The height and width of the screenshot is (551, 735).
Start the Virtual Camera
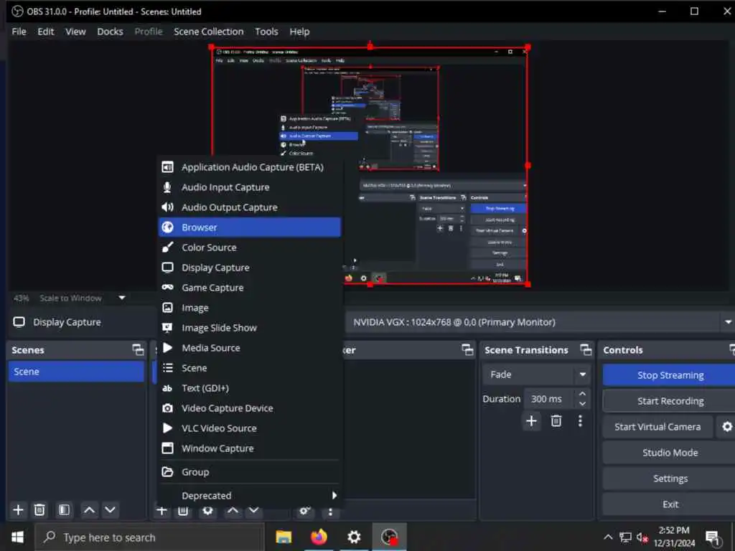[657, 427]
